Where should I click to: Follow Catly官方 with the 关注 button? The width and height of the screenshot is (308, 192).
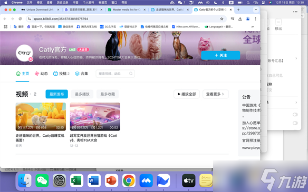(x=220, y=55)
